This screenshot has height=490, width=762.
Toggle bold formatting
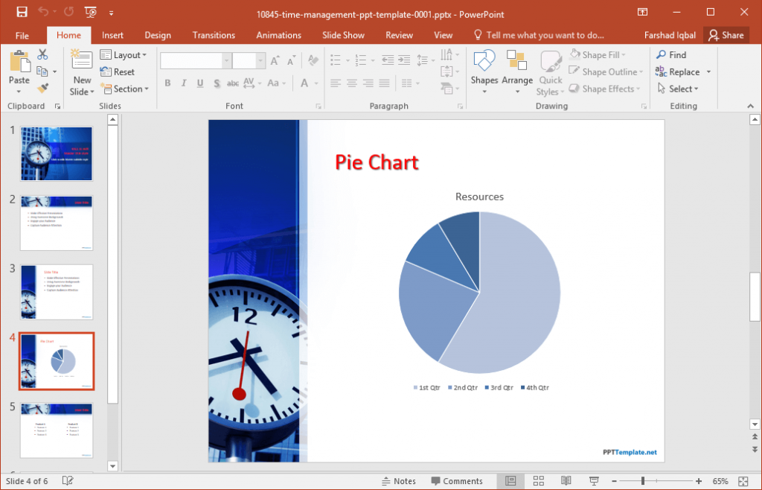(x=167, y=83)
